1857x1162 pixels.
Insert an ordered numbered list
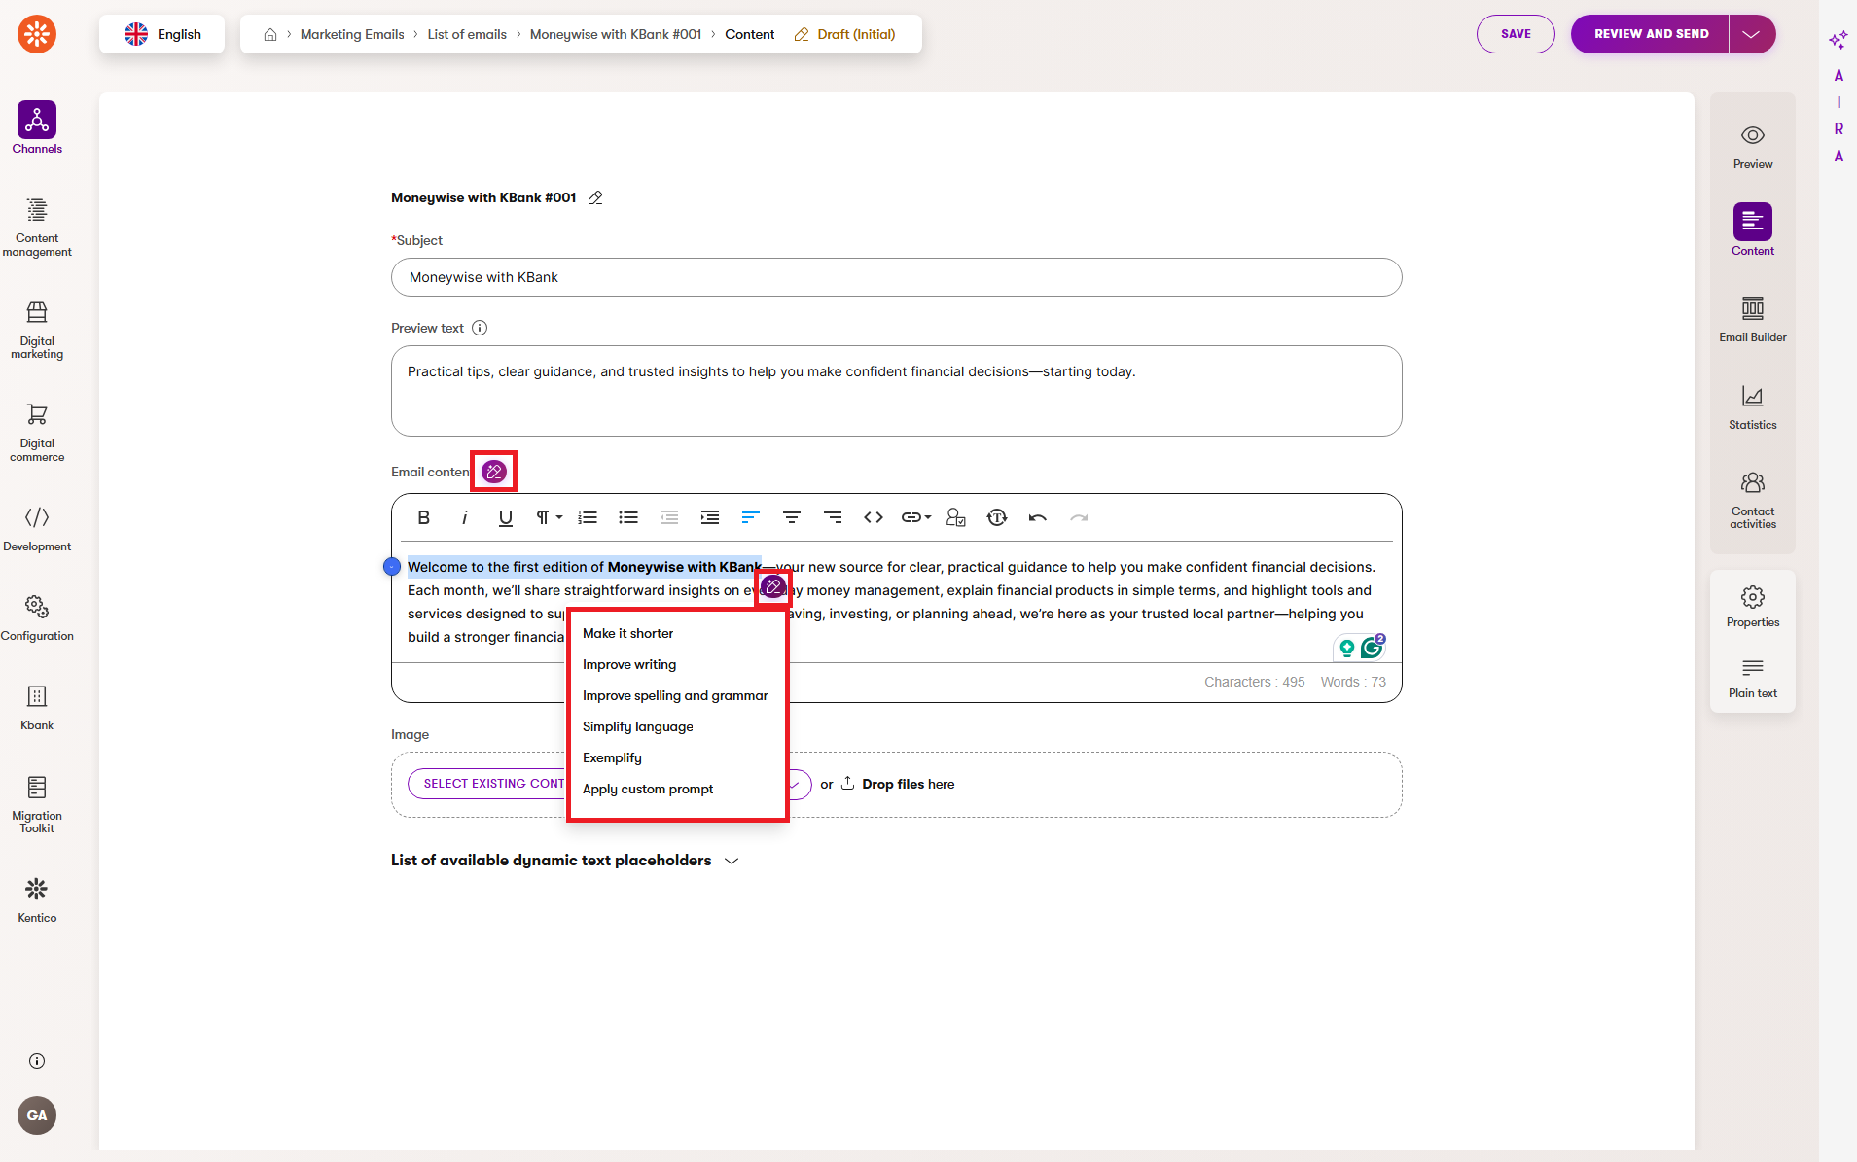(x=588, y=517)
